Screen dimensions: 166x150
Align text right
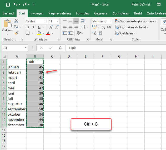76,27
